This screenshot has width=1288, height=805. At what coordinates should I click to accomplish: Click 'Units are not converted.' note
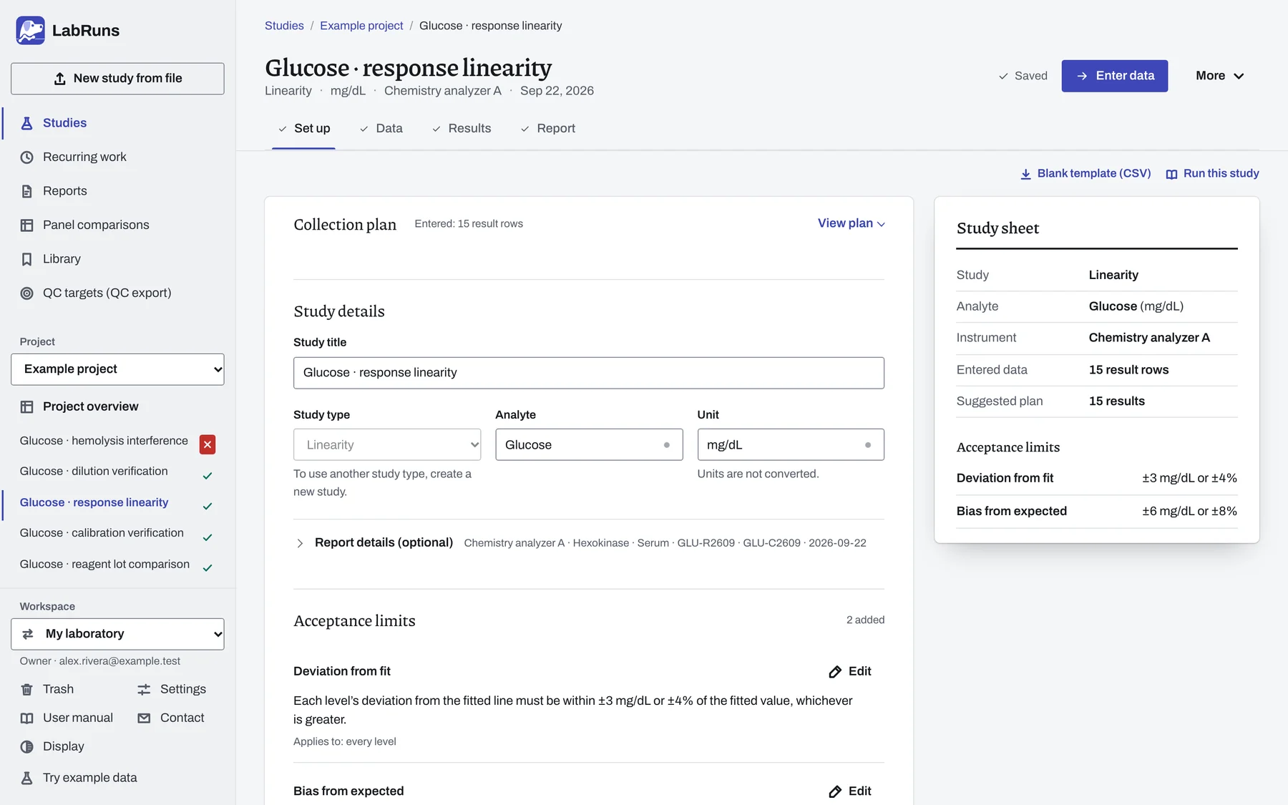pos(758,474)
